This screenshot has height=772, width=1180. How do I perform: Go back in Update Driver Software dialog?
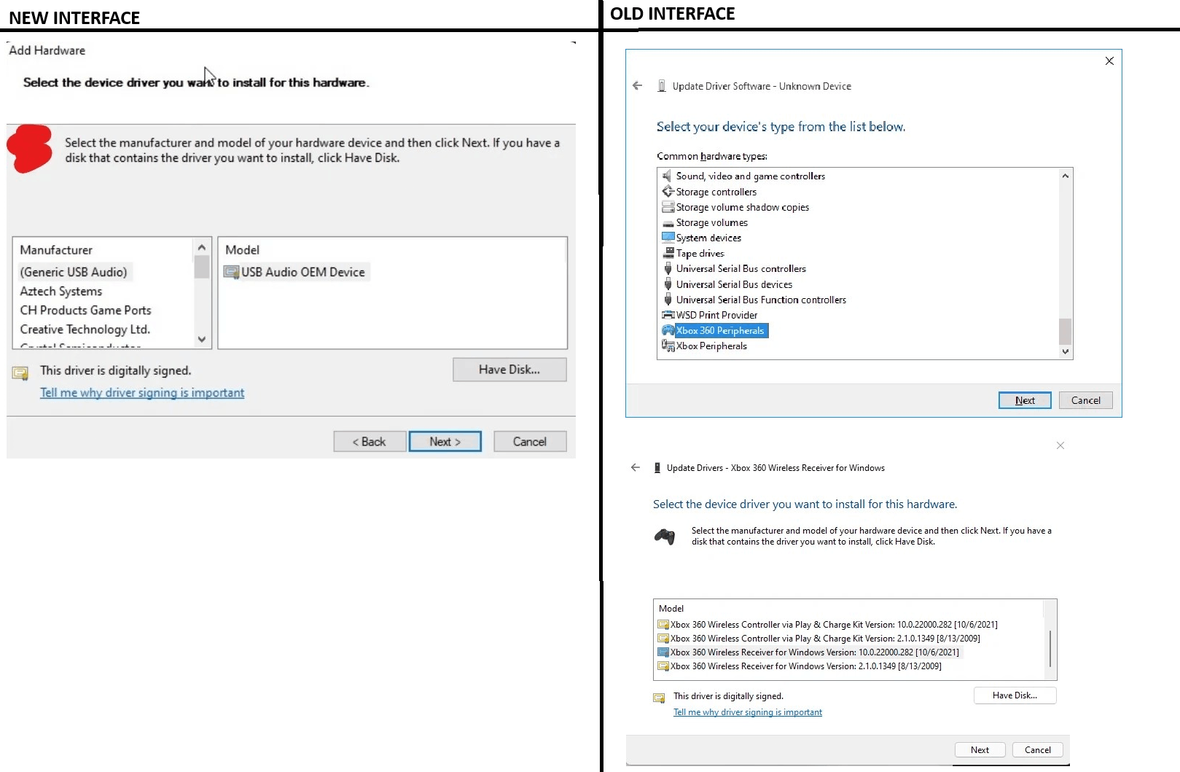pyautogui.click(x=638, y=85)
